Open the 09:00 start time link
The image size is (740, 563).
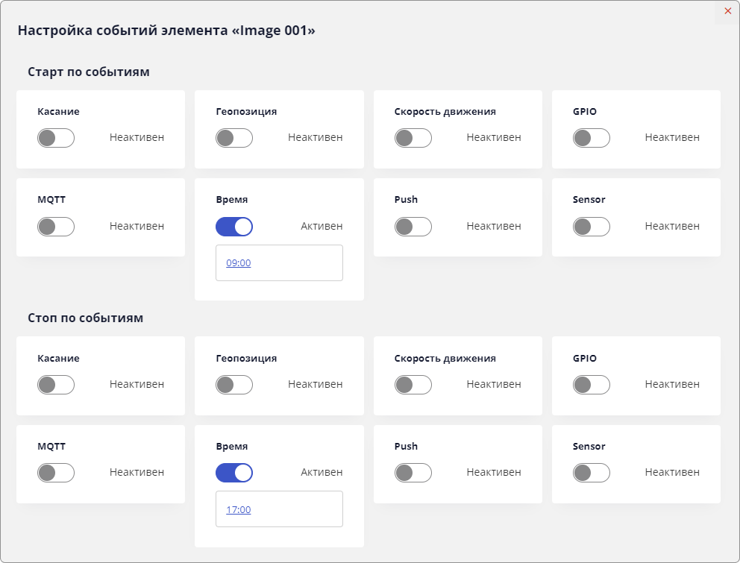coord(239,263)
